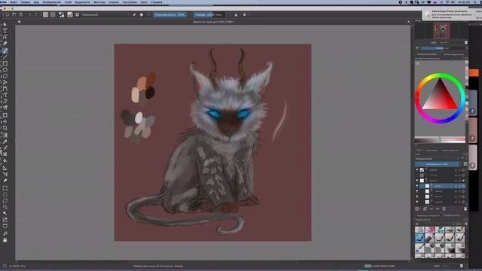
Task: Move the layer down with the arrow icon
Action: pyautogui.click(x=432, y=209)
